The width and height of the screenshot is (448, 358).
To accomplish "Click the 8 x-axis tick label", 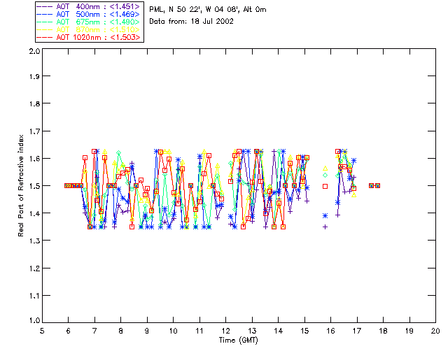I will pos(121,331).
